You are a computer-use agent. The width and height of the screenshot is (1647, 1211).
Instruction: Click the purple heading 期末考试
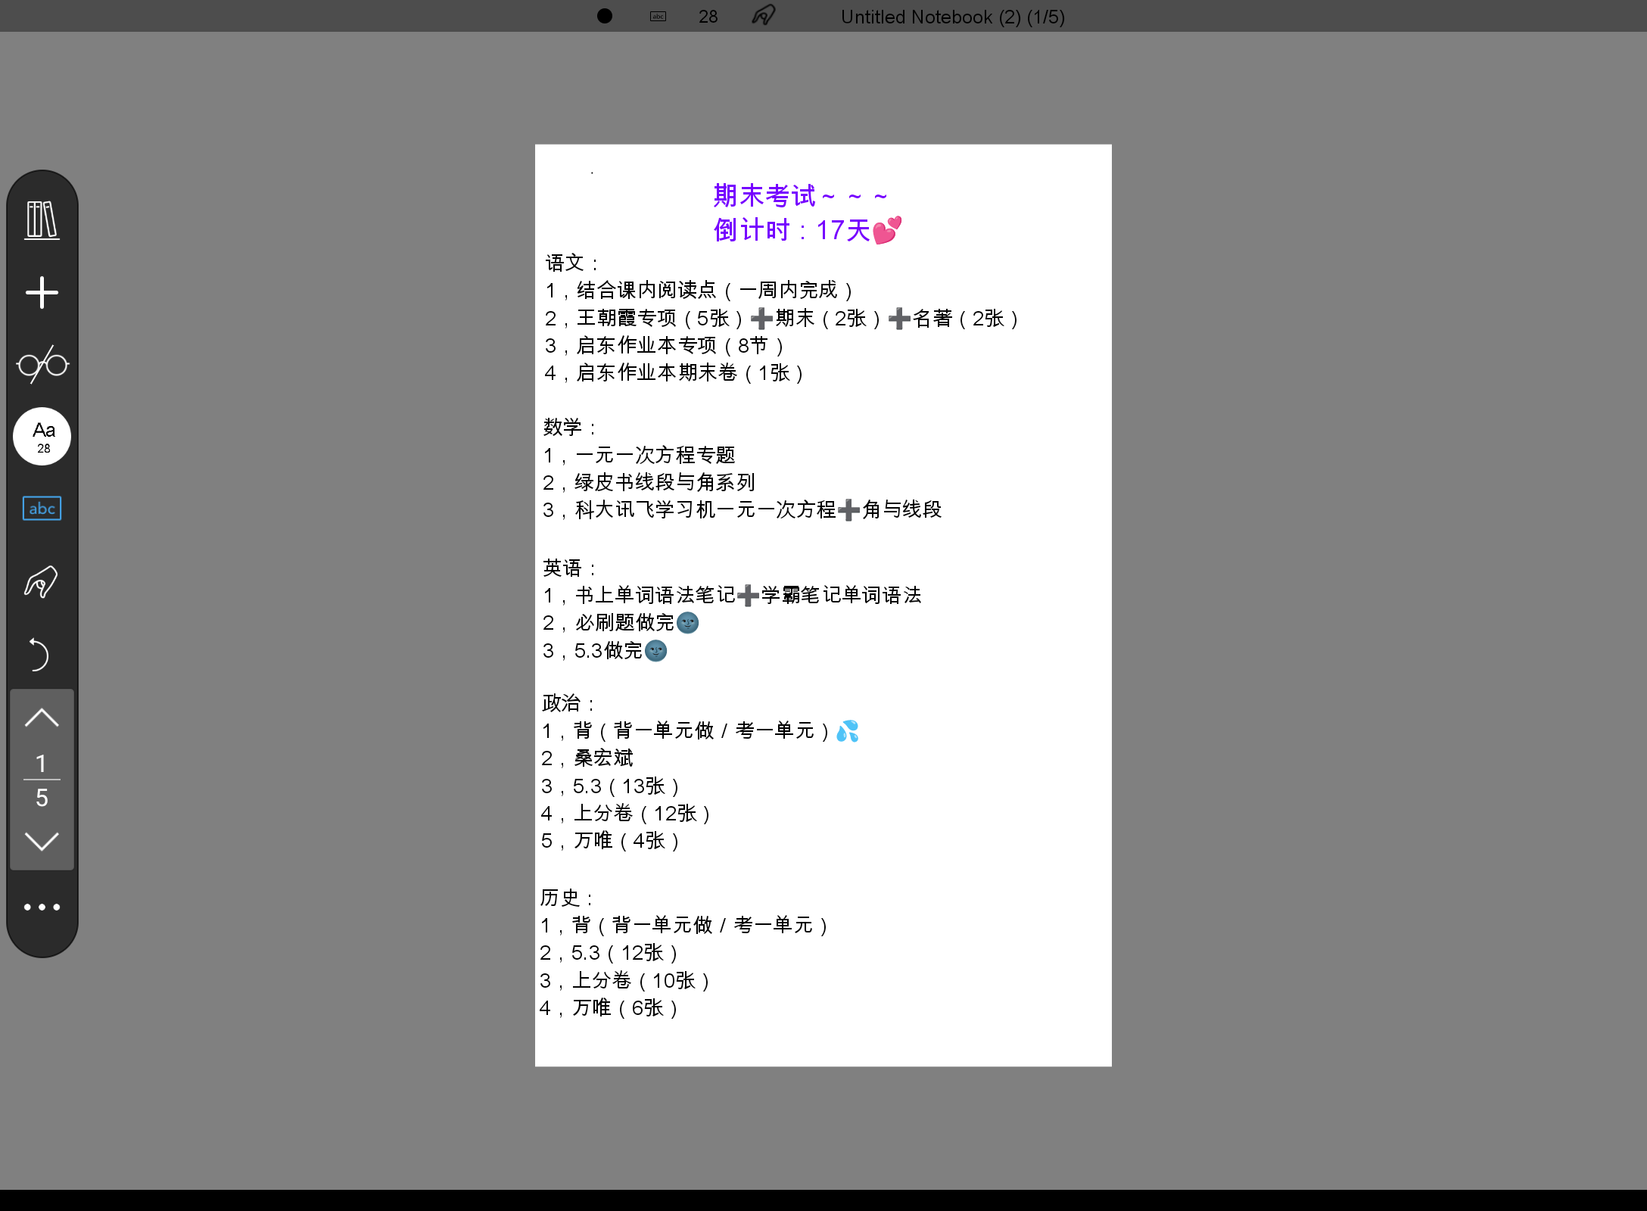tap(800, 196)
